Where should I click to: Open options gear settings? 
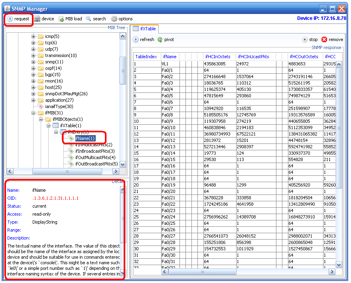(122, 19)
